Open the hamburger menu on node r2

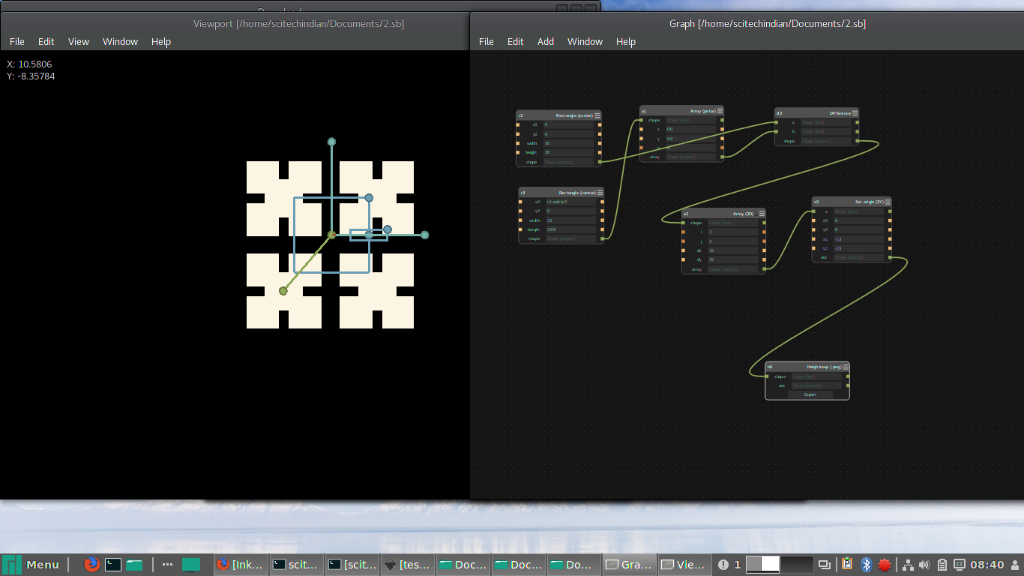597,115
